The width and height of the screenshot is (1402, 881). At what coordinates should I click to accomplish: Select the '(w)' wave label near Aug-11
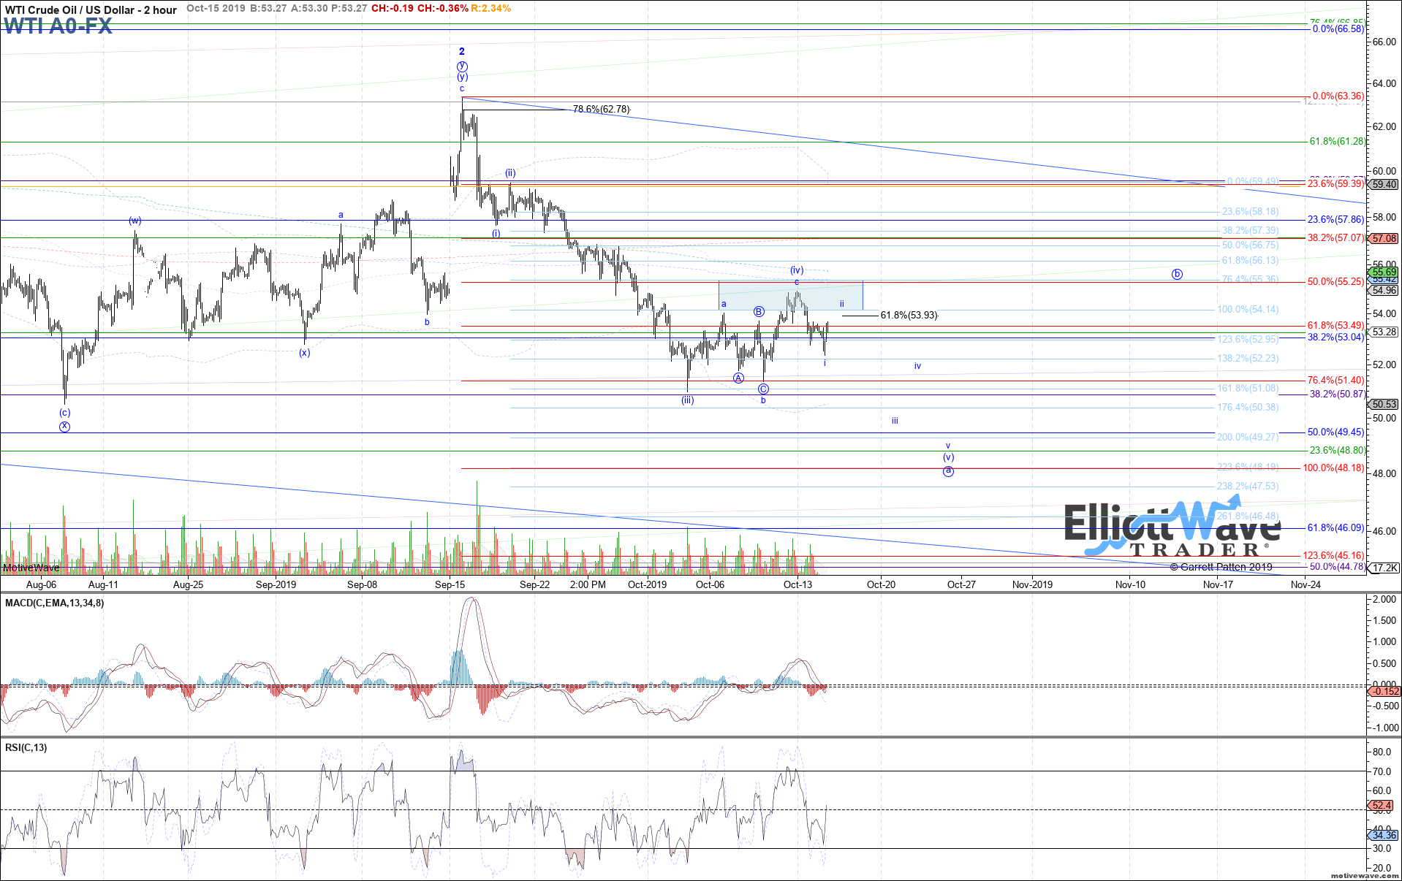[x=135, y=220]
